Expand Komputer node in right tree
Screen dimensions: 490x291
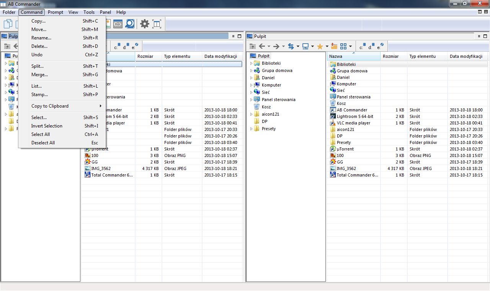(251, 85)
